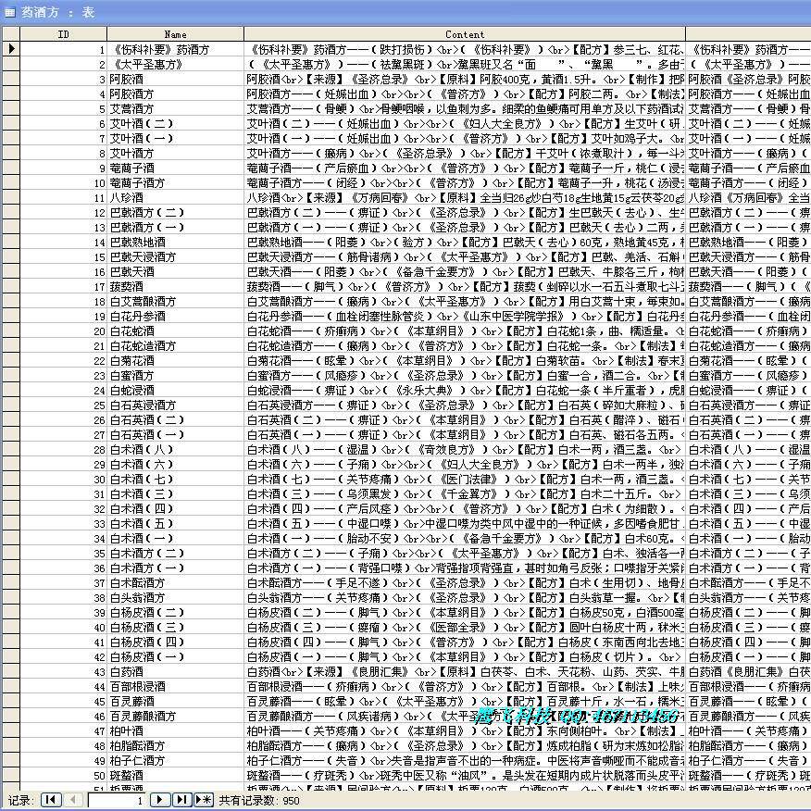Jump to the last record using navigation icon
The image size is (811, 811).
[181, 801]
